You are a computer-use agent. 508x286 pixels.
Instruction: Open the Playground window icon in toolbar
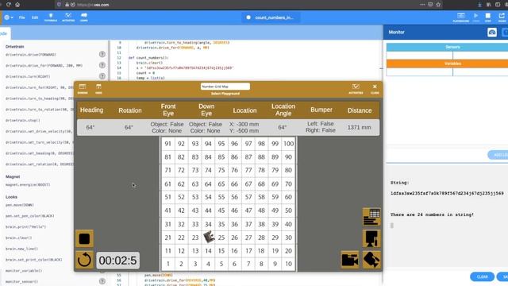click(x=460, y=17)
